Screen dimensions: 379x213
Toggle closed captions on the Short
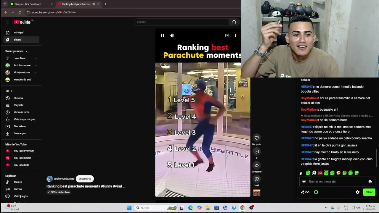(227, 35)
